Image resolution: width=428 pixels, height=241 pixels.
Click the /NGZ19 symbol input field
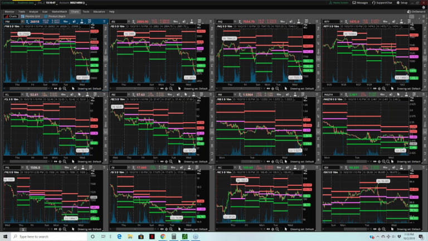click(332, 94)
